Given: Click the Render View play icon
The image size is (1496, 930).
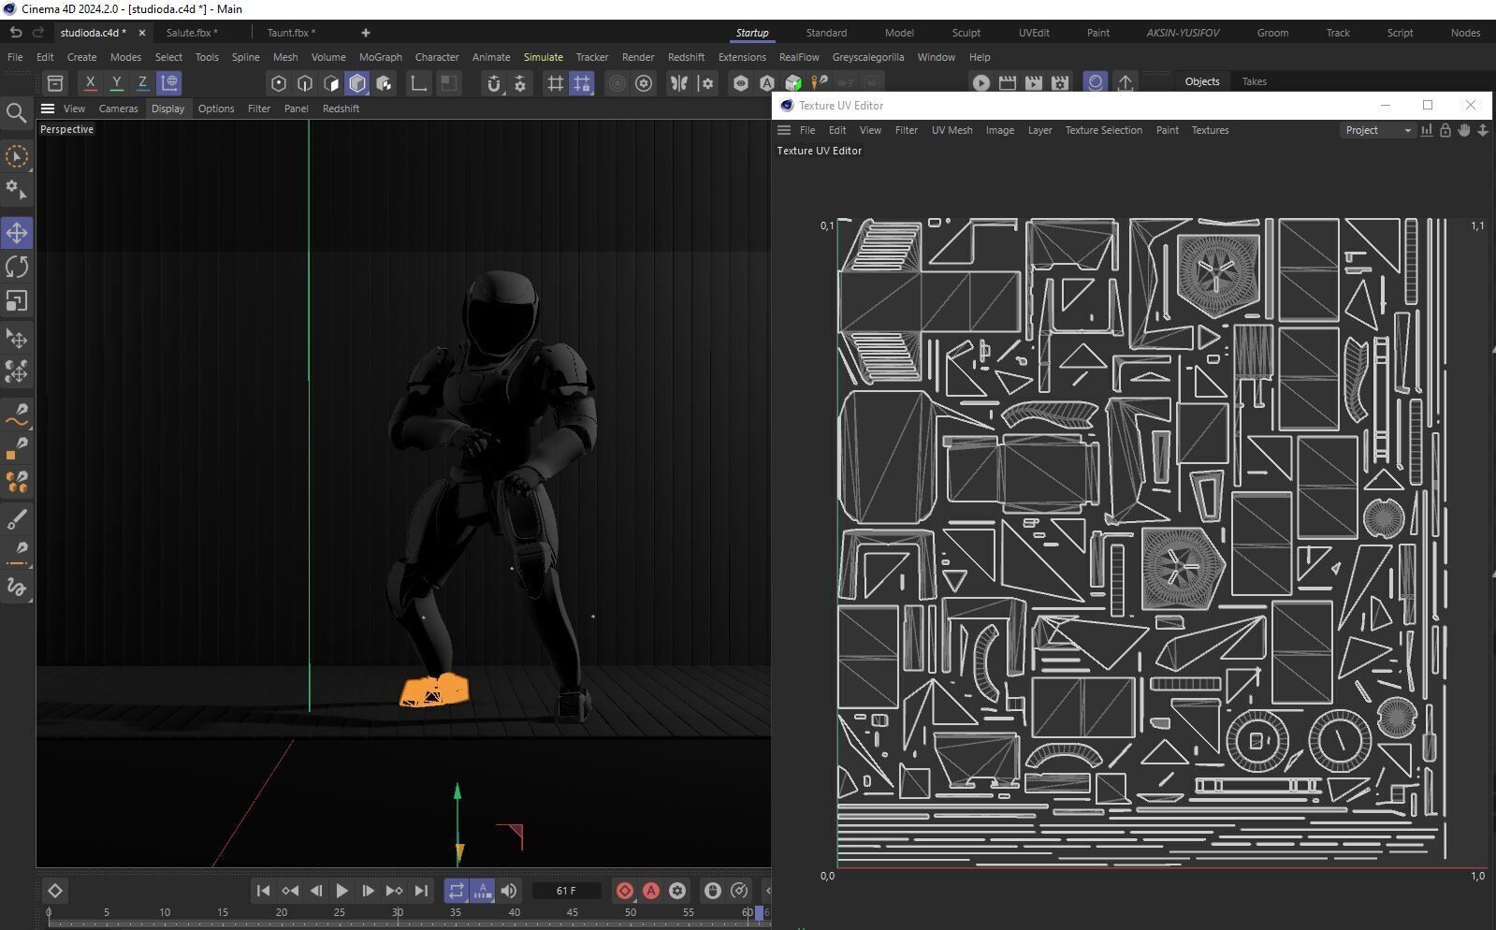Looking at the screenshot, I should [x=980, y=82].
